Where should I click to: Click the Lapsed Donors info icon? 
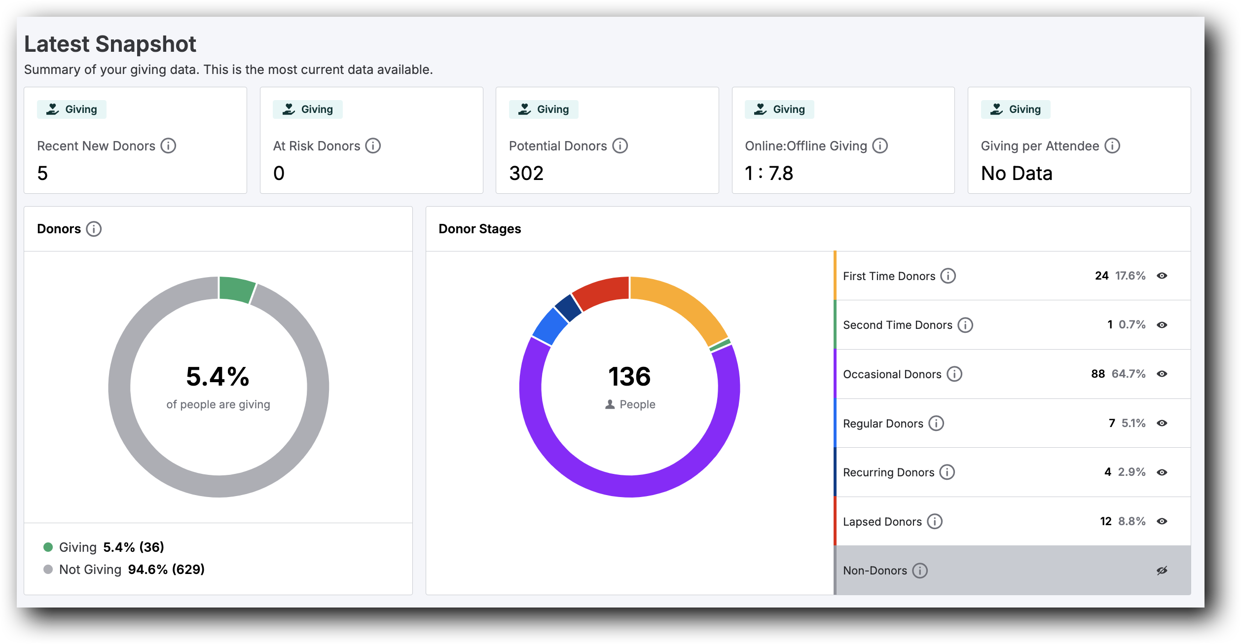pos(935,521)
